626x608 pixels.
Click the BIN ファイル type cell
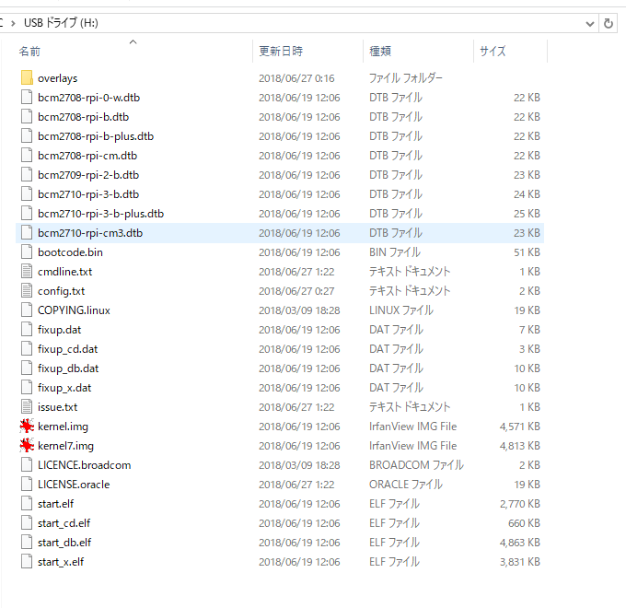click(394, 252)
